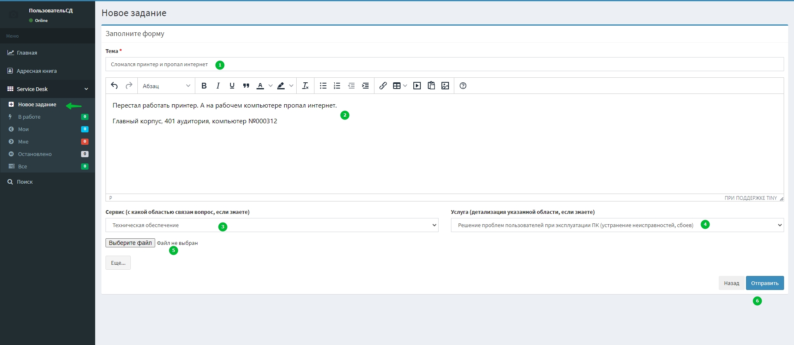
Task: Open the Сервис dropdown
Action: [x=272, y=225]
